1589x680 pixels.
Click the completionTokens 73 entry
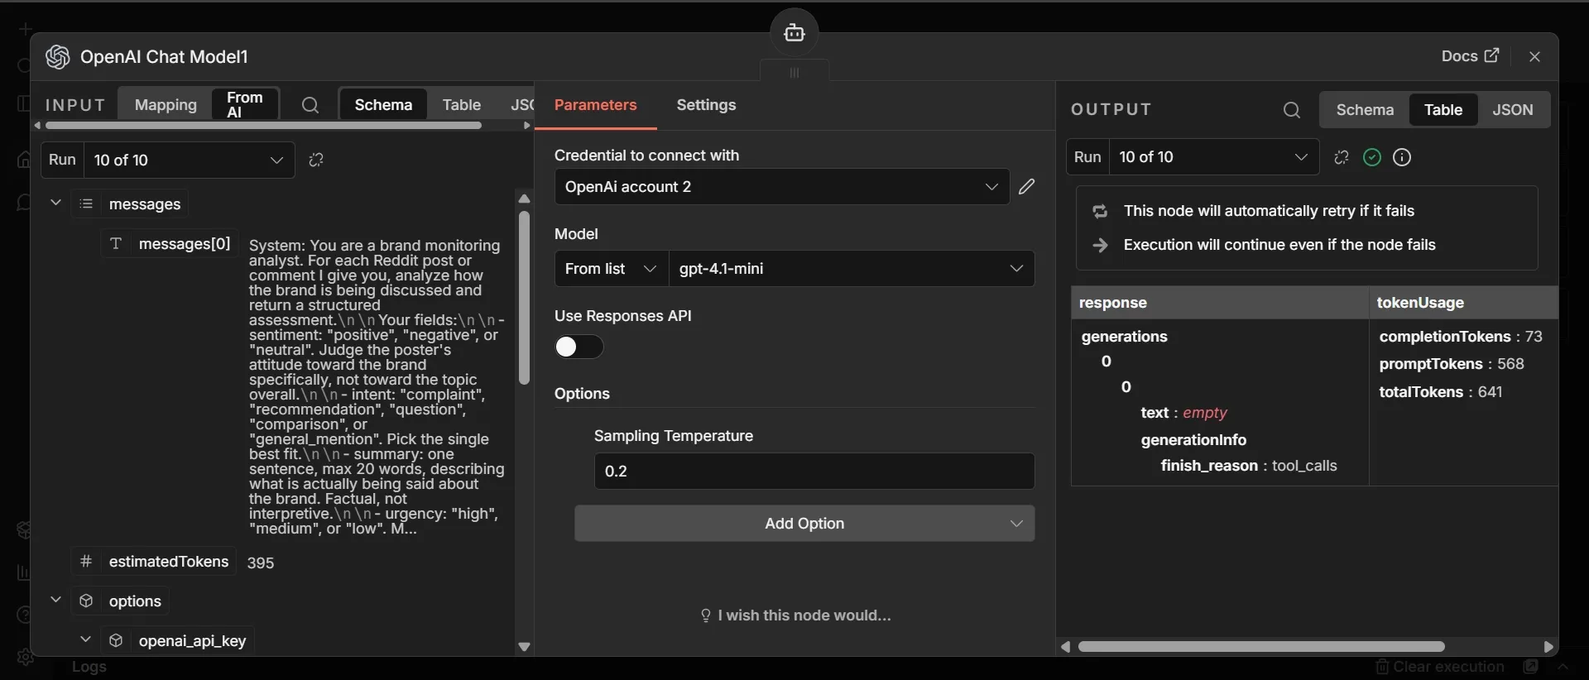1461,337
